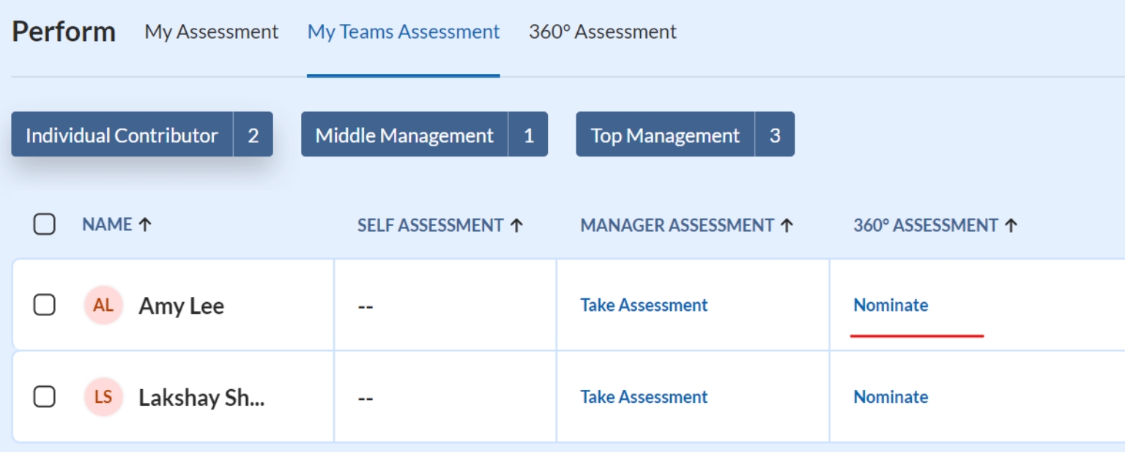Check the Amy Lee row checkbox
Screen dimensions: 1125x452
[45, 305]
